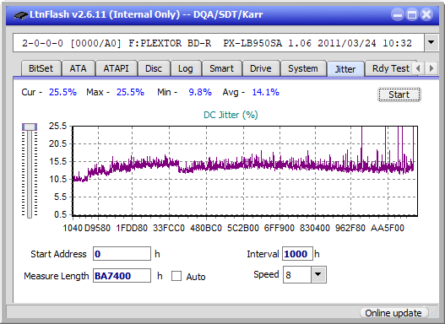Minimize the LtnFlash window
Screen dimensions: 445x324
(x=398, y=14)
